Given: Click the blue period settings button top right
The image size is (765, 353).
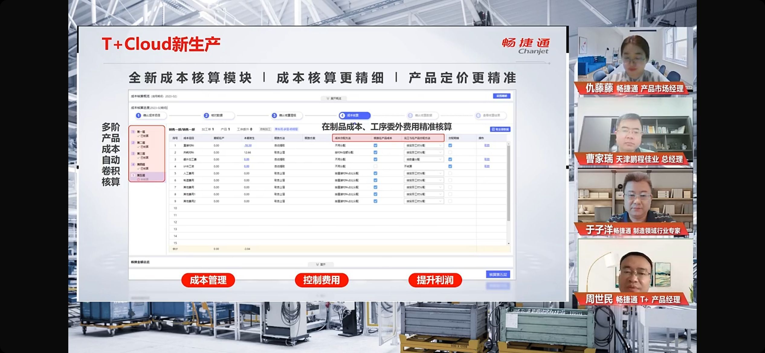Looking at the screenshot, I should (502, 96).
